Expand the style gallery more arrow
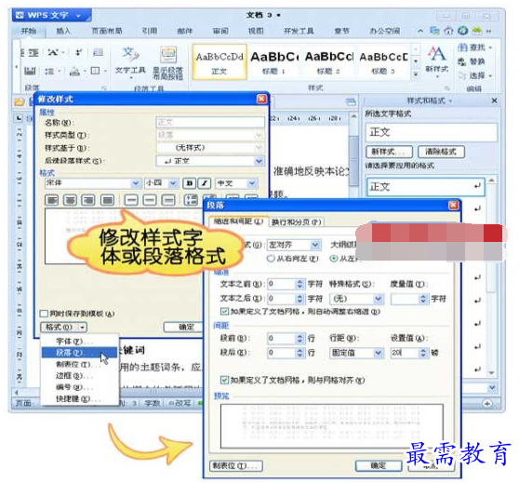Screen dimensions: 519x483 (416, 74)
